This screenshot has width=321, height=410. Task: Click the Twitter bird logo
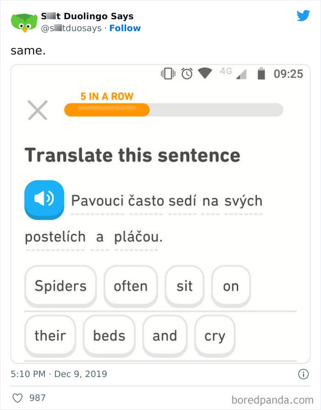304,15
